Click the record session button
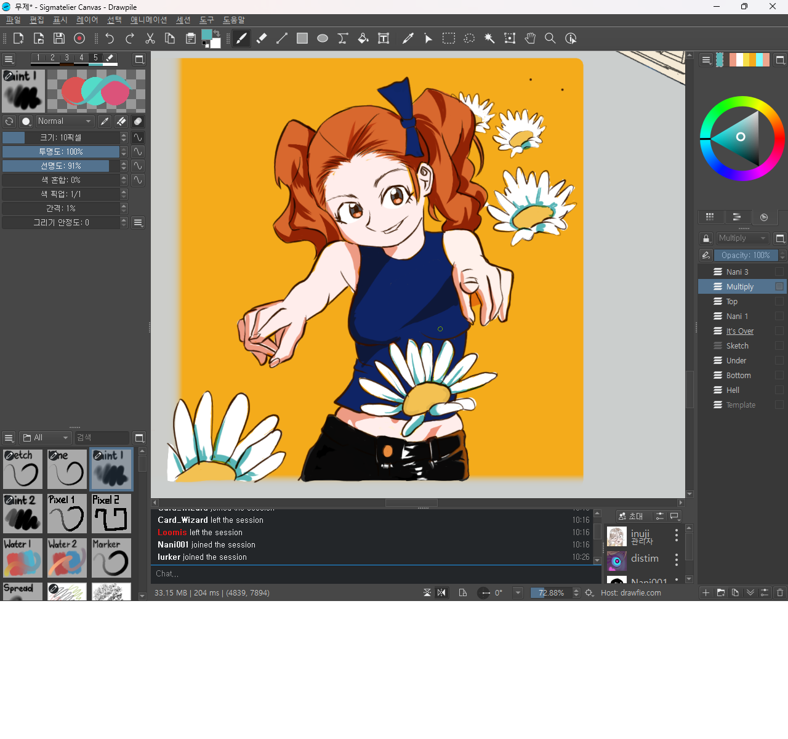 click(x=79, y=38)
